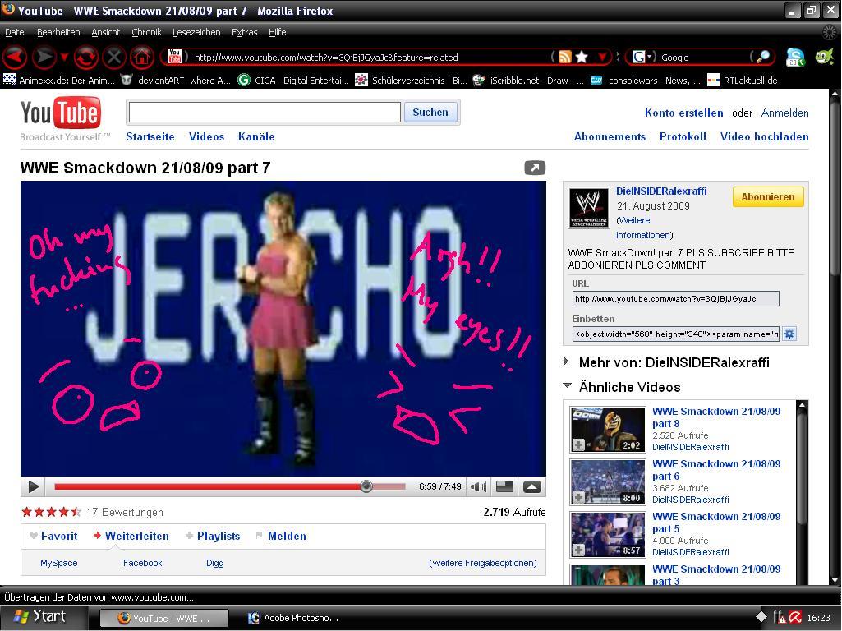Add part 6 video to queue plus icon
Image resolution: width=842 pixels, height=631 pixels.
point(578,497)
